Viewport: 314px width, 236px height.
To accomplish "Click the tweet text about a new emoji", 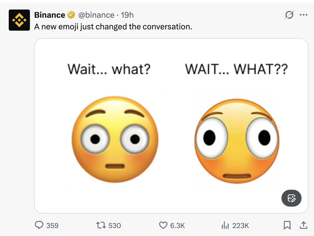I will 113,27.
